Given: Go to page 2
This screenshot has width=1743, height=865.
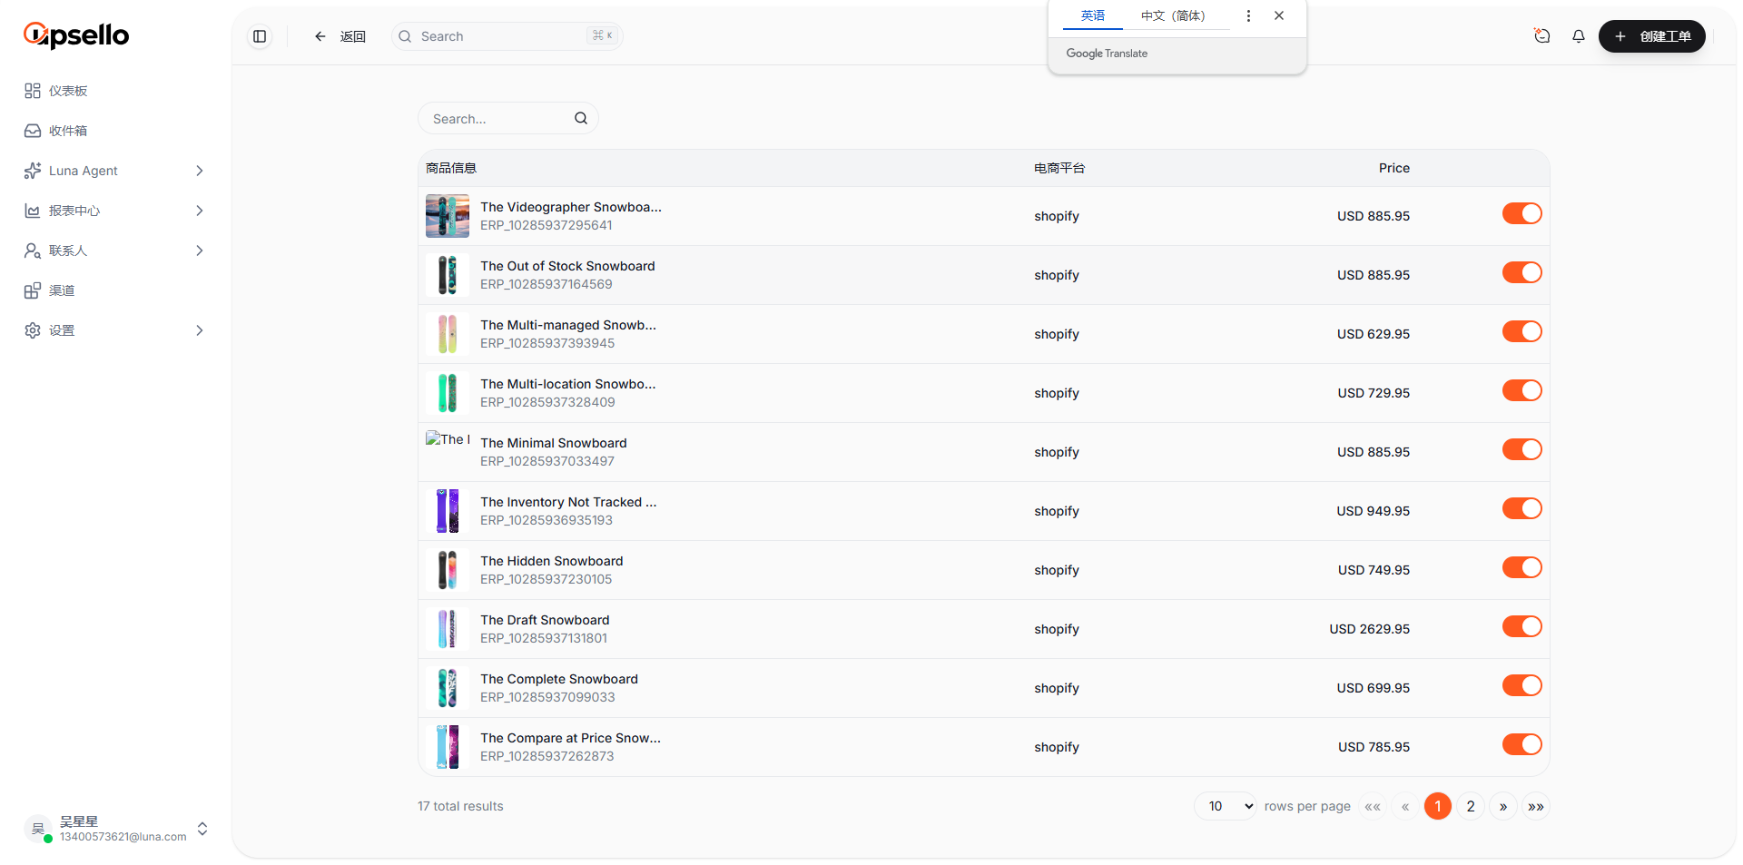Looking at the screenshot, I should click(x=1471, y=806).
